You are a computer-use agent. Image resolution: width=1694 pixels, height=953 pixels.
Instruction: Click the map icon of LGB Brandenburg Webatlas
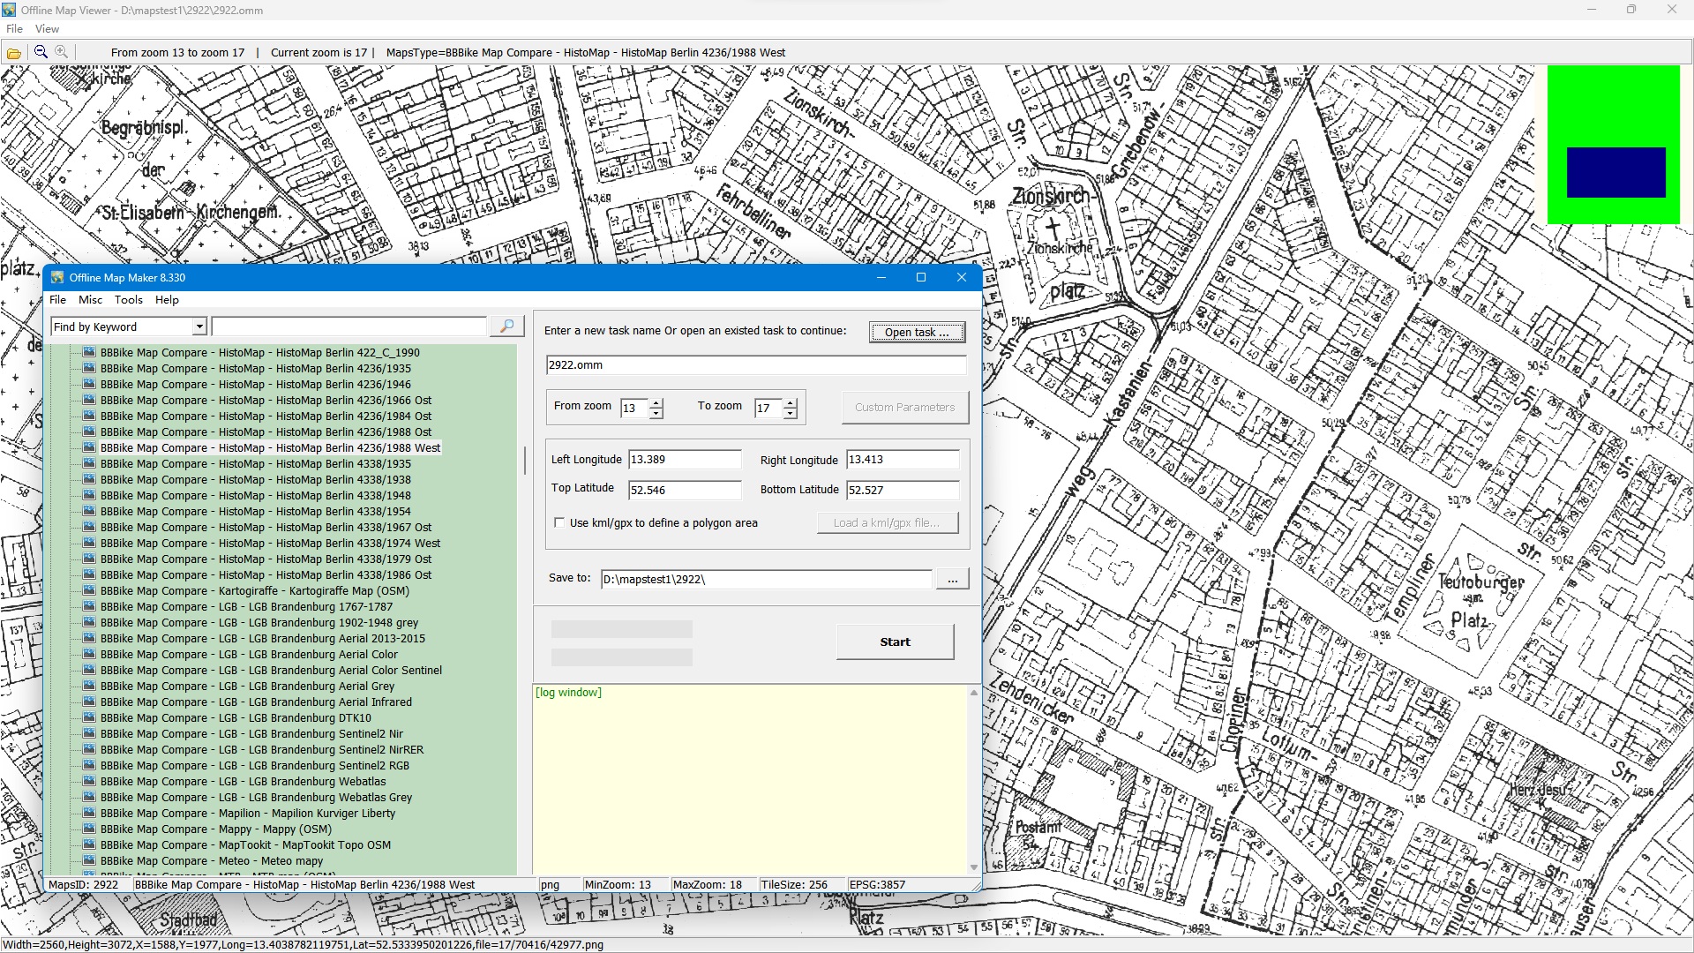pos(89,781)
